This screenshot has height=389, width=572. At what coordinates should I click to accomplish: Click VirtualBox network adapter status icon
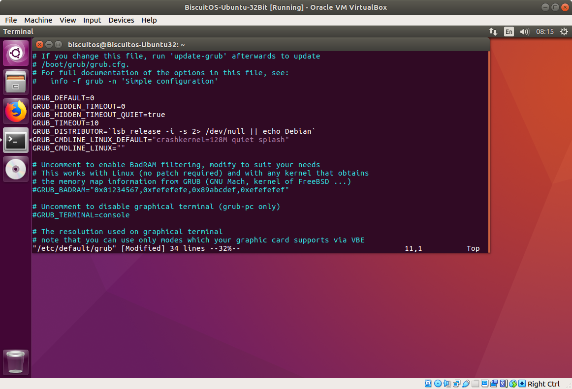click(457, 384)
